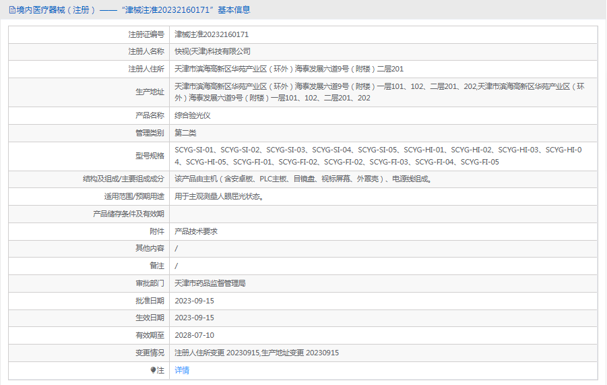Click the 管理类别 label
This screenshot has width=607, height=385.
point(150,133)
